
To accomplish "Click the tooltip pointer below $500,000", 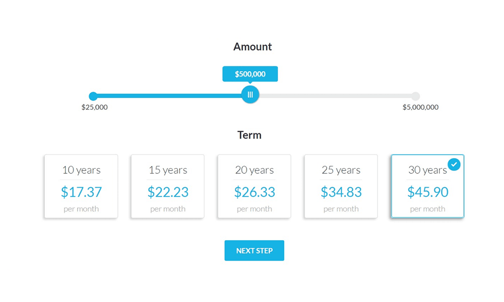I will click(x=250, y=83).
